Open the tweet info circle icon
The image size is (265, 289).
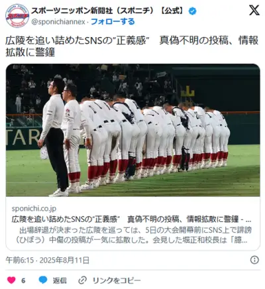pyautogui.click(x=254, y=260)
